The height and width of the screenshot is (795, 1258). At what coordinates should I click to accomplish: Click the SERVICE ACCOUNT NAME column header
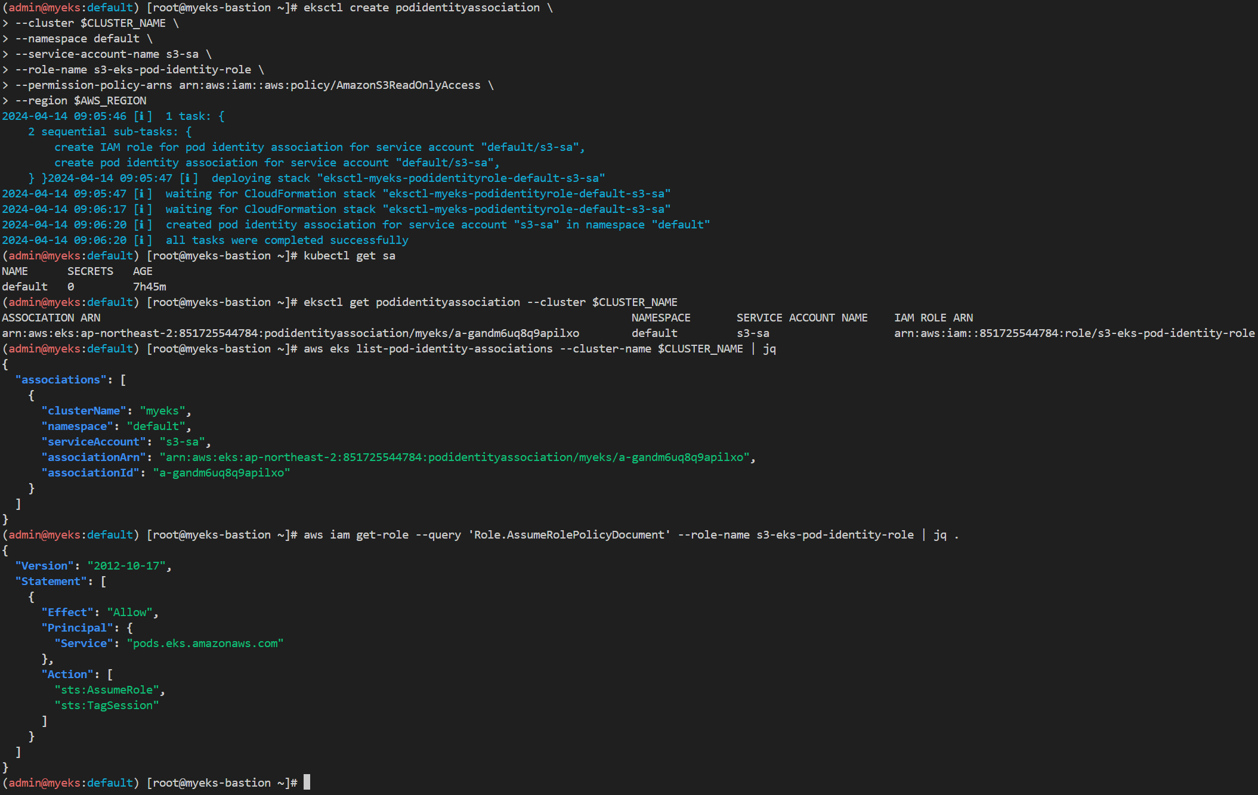[802, 318]
